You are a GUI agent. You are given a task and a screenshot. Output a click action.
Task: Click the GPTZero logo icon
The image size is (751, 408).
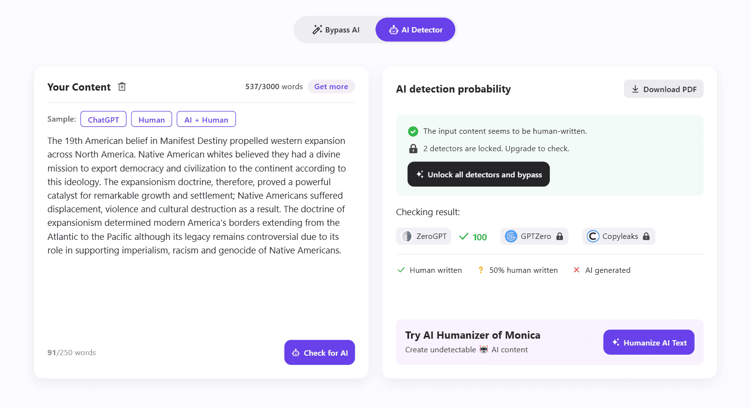coord(511,236)
